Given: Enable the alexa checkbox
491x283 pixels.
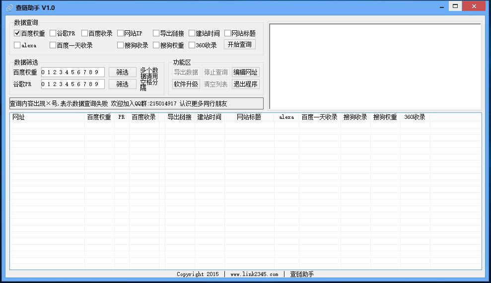Looking at the screenshot, I should pyautogui.click(x=17, y=45).
